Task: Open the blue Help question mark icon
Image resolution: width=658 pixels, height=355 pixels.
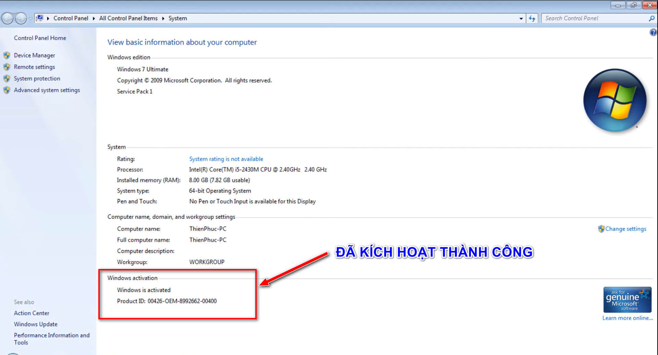Action: click(x=653, y=33)
